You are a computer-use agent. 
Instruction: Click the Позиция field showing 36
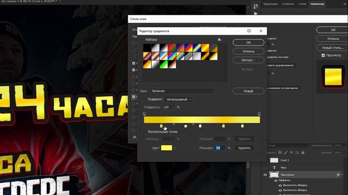click(x=220, y=148)
